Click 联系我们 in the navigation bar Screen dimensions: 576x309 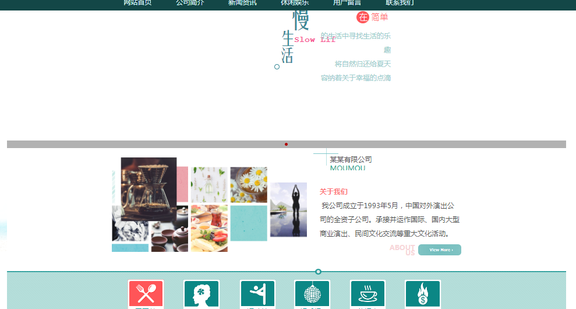tap(400, 3)
